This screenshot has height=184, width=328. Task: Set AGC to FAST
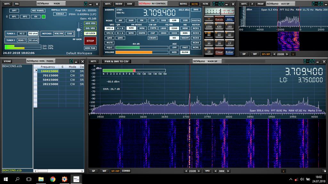pos(185,47)
